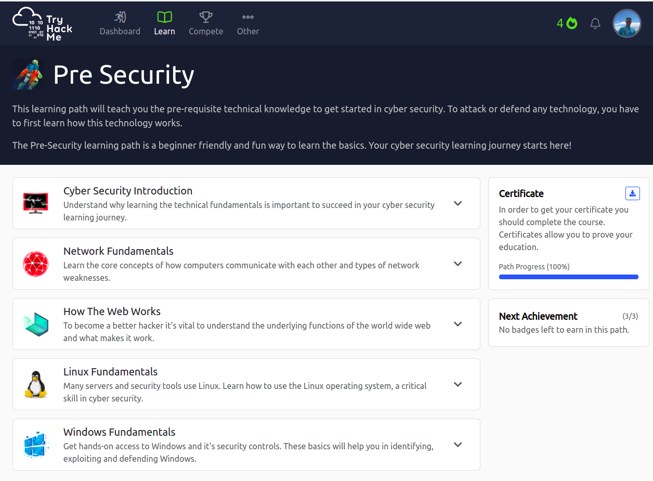Image resolution: width=653 pixels, height=481 pixels.
Task: Open the Other three-dots icon
Action: [x=248, y=17]
